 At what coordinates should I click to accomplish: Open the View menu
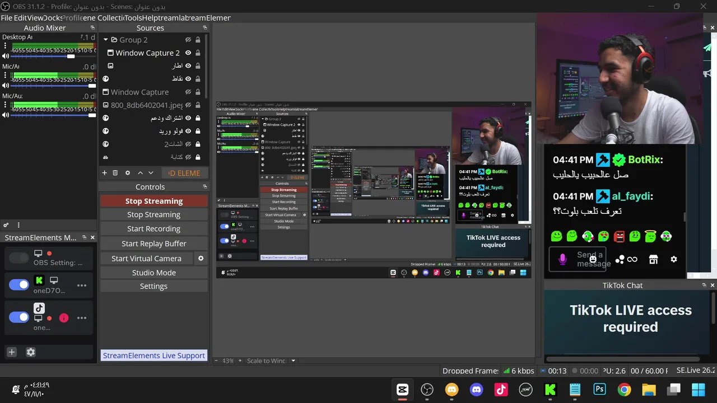tap(35, 18)
